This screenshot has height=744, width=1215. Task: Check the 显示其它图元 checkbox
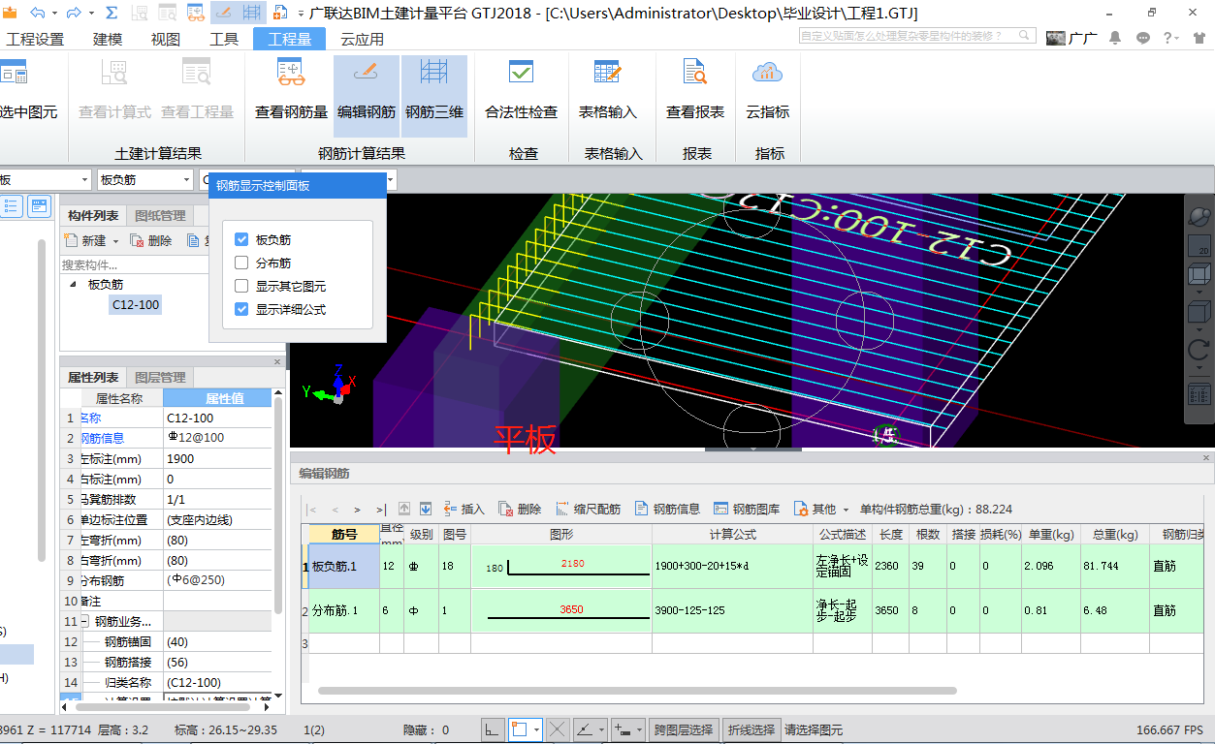[242, 286]
